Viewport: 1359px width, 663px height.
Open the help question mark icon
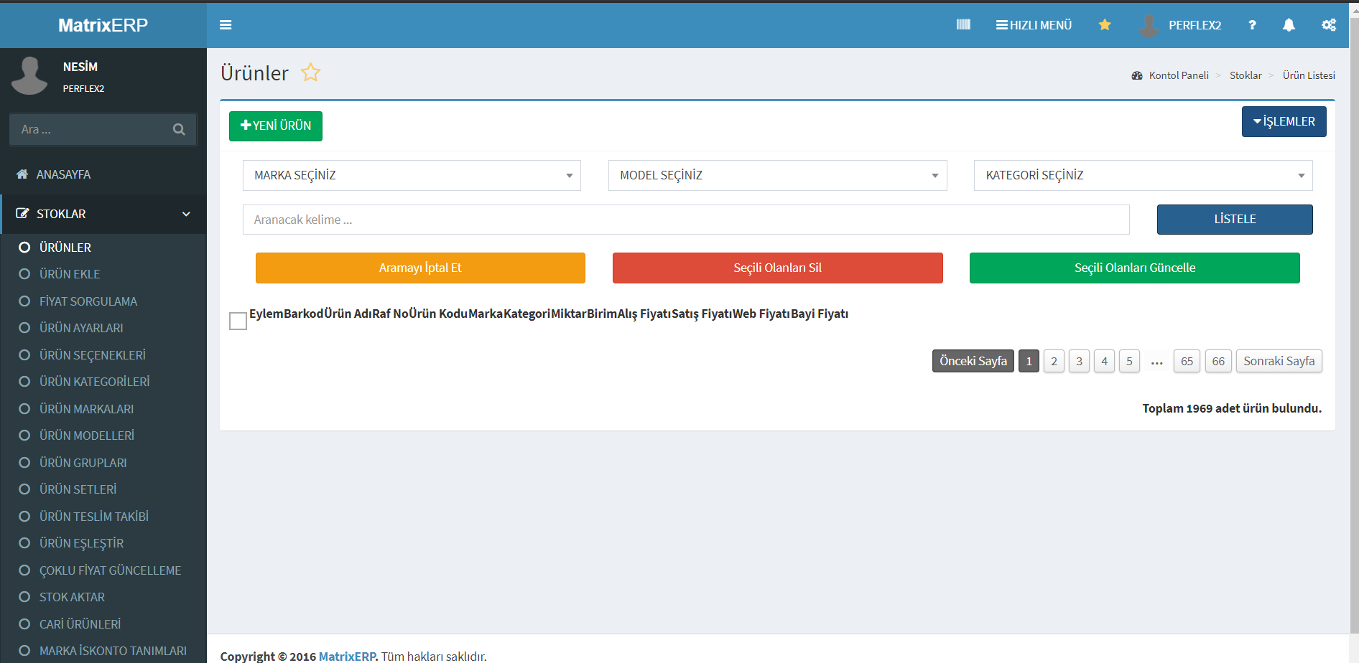(1252, 25)
